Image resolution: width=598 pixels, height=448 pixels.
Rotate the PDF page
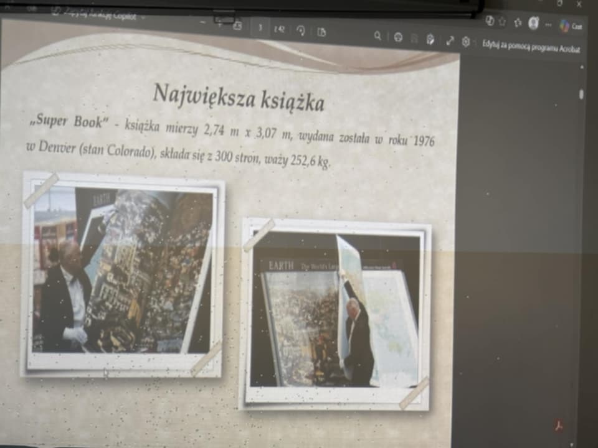301,30
